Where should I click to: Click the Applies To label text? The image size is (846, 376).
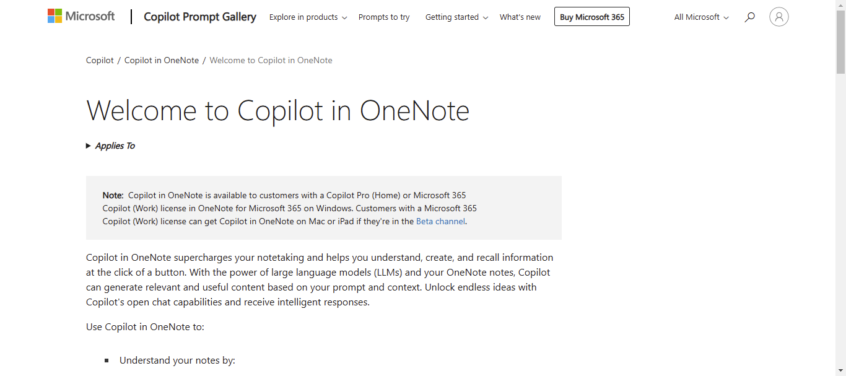point(115,146)
